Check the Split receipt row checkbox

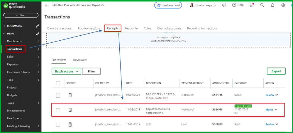58,125
